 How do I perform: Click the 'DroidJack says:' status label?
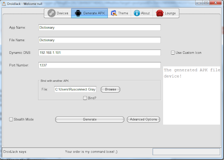(x=15, y=152)
